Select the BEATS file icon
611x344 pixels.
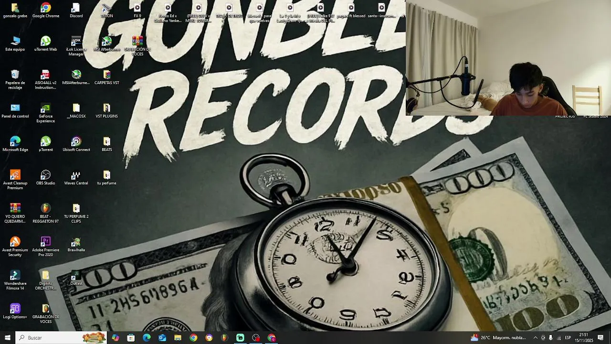point(107,144)
